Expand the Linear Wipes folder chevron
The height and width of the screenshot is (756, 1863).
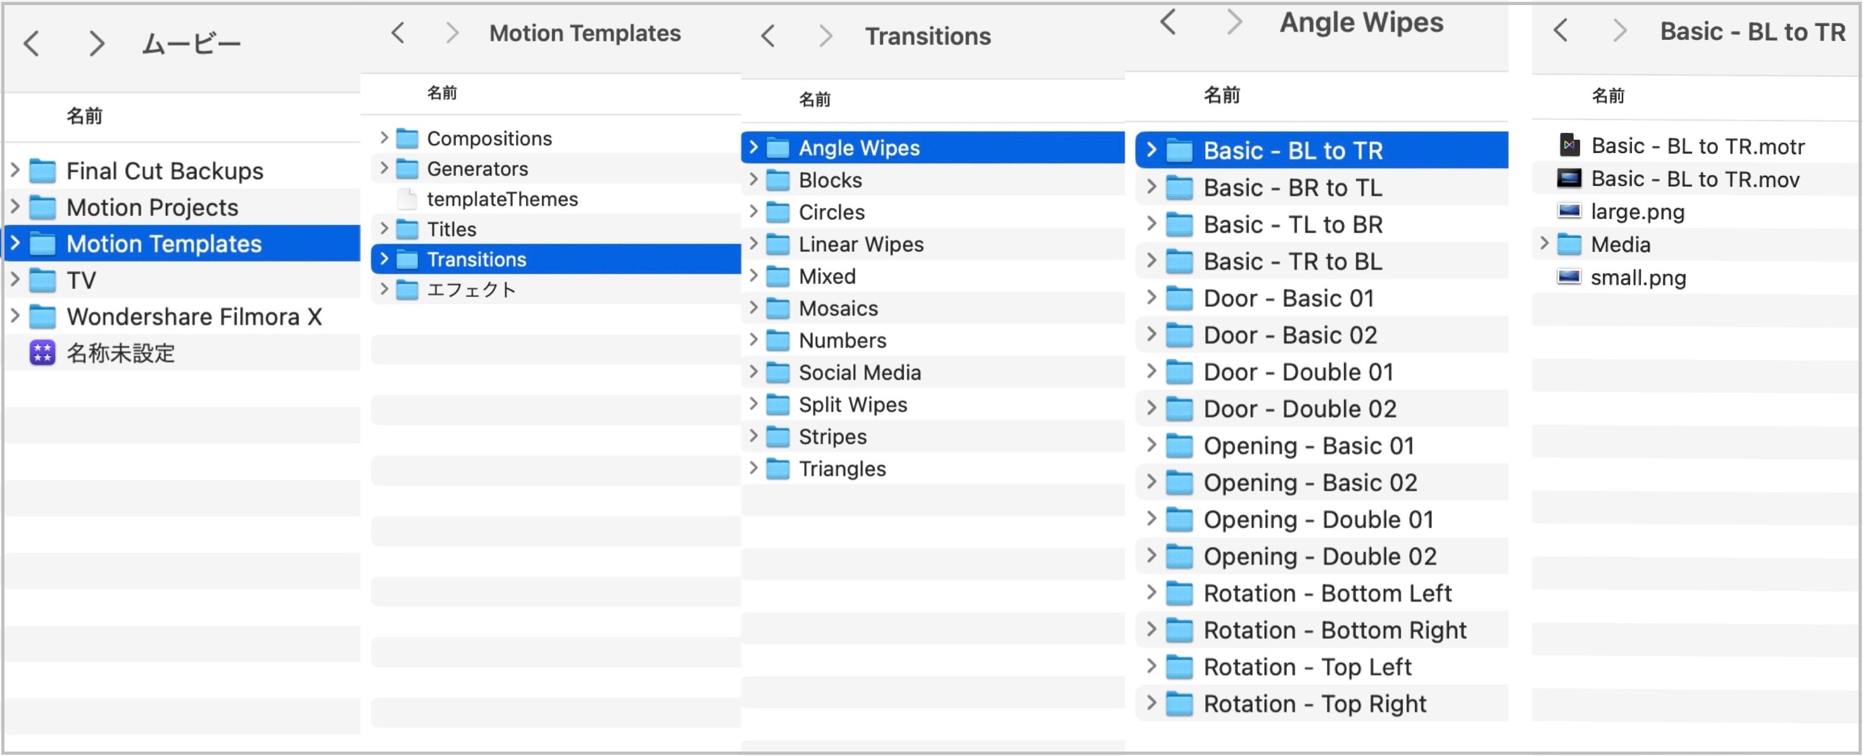tap(753, 244)
